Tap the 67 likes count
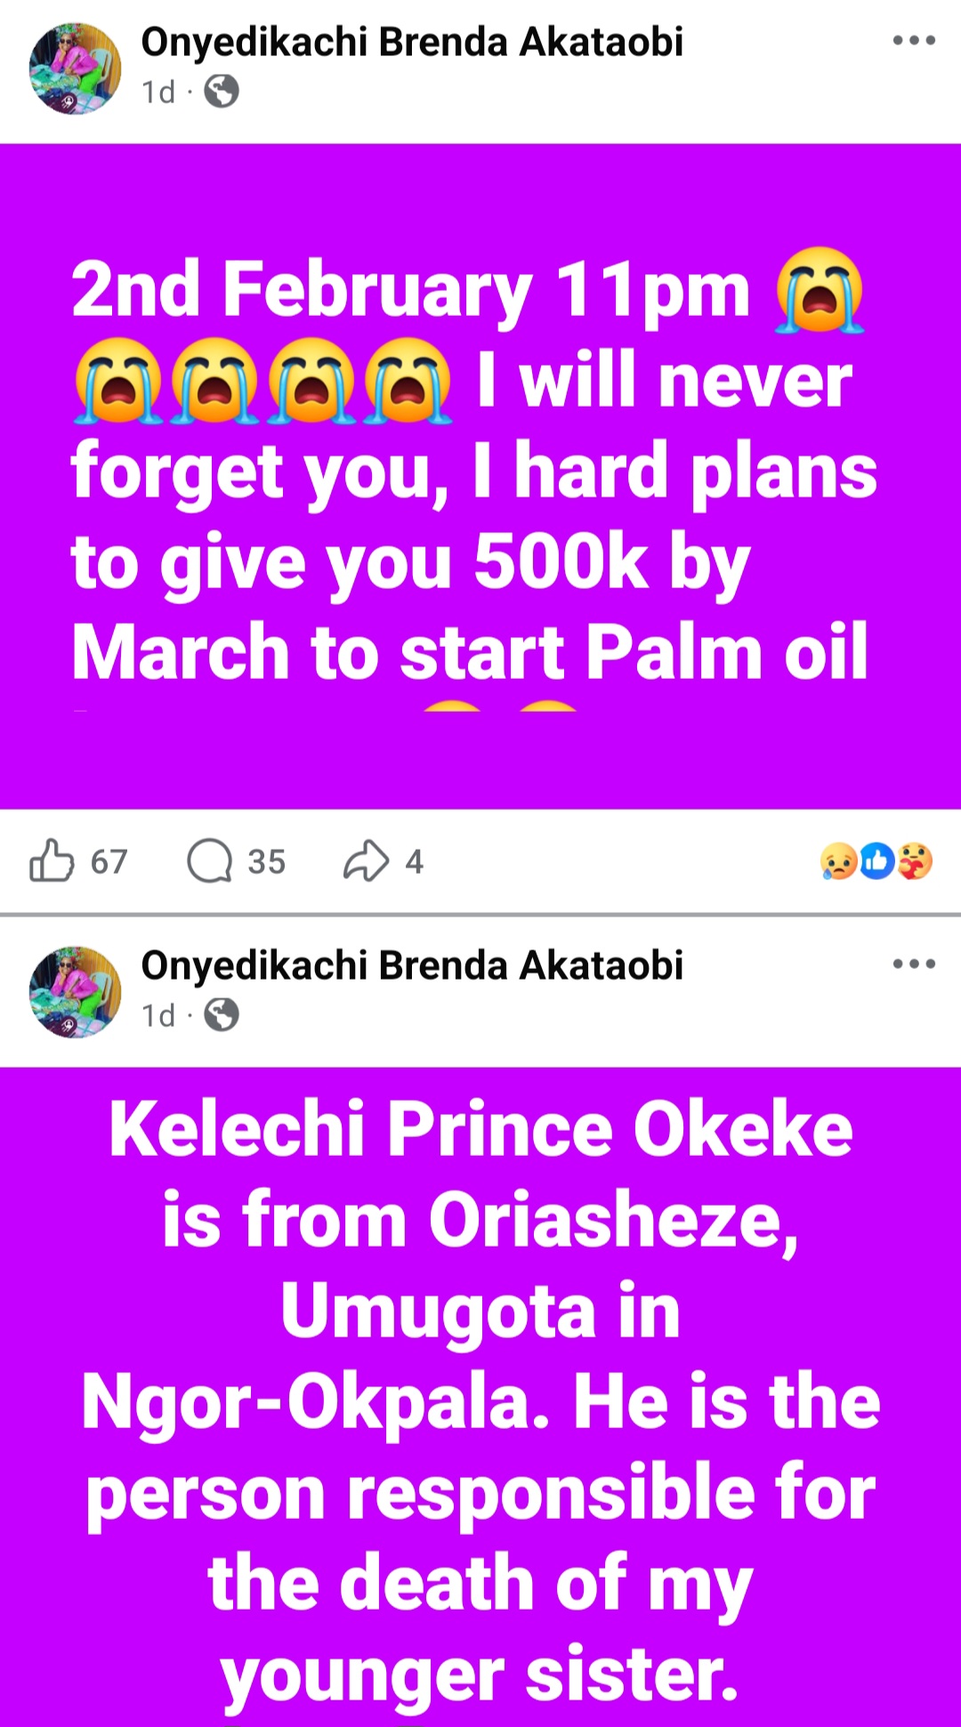 (x=109, y=861)
